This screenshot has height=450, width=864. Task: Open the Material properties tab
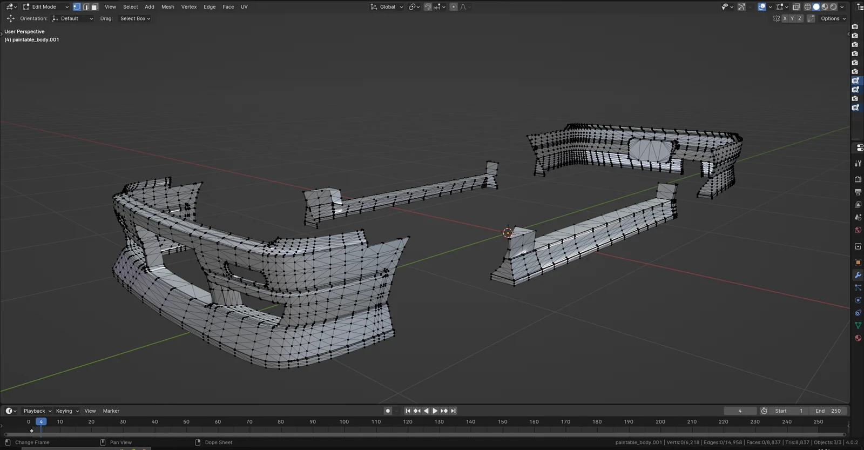click(858, 338)
